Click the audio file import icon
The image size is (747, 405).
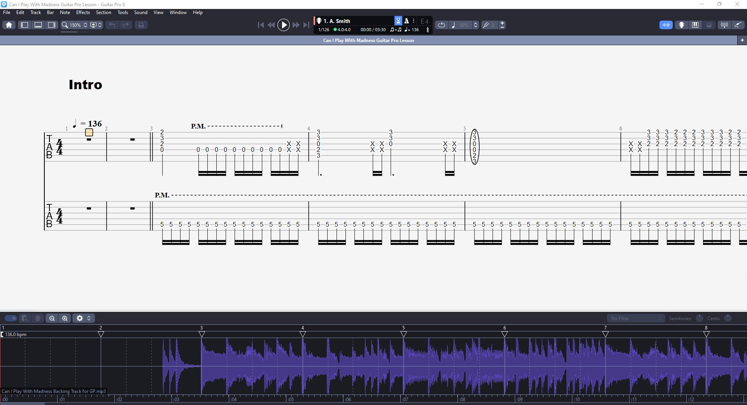click(x=25, y=318)
